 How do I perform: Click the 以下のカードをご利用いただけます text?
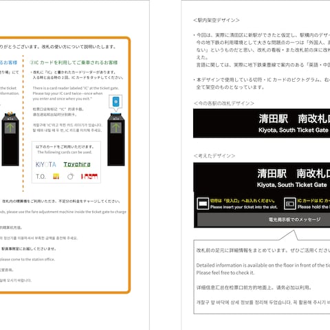click(x=65, y=146)
